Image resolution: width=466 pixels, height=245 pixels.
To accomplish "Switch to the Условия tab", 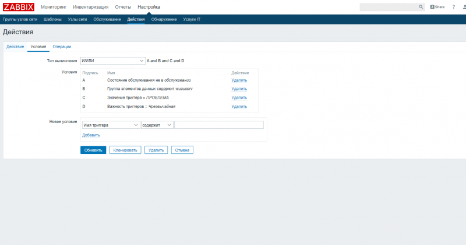I will (x=38, y=46).
